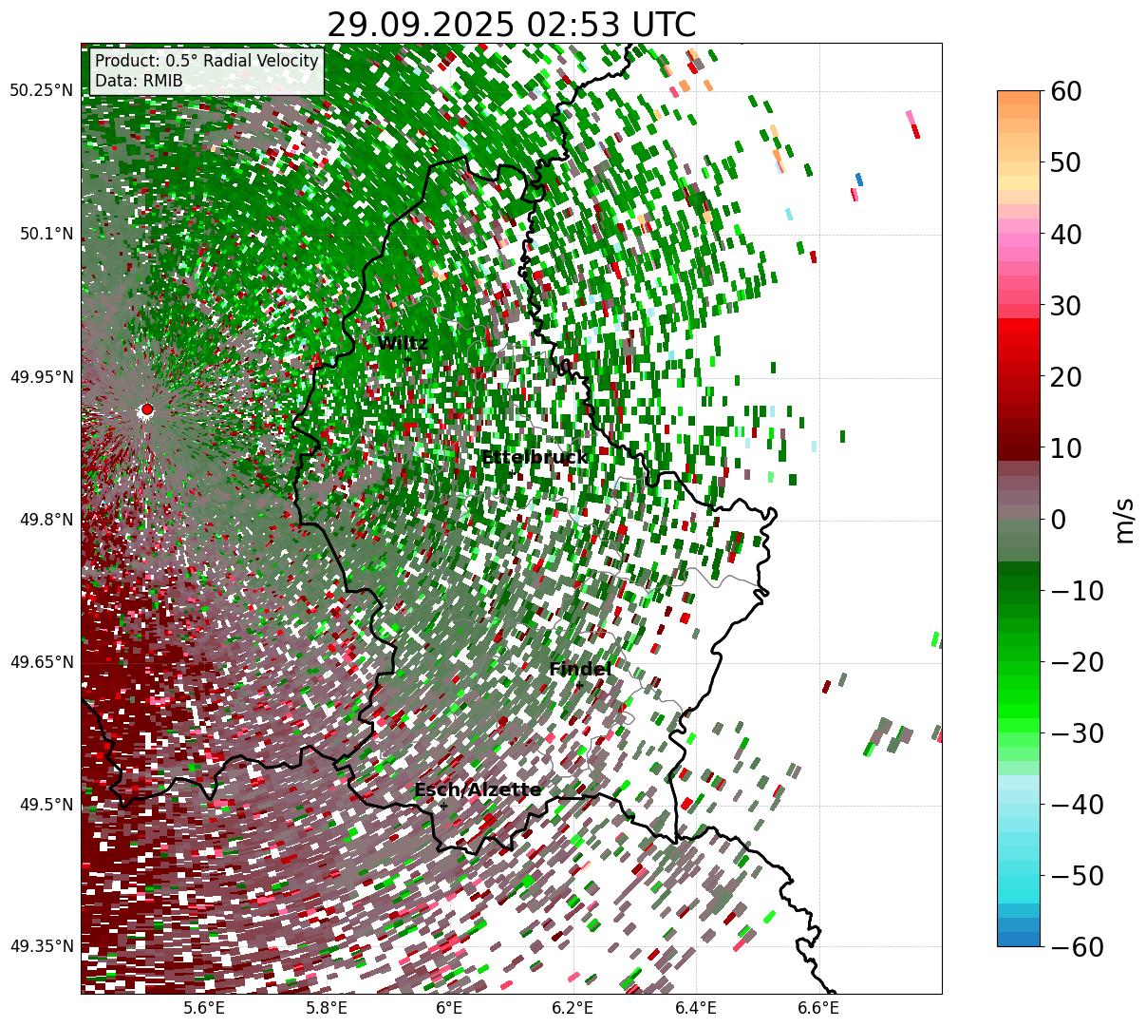Viewport: 1146px width, 1027px height.
Task: Click the colorbar value 60
Action: coord(1065,91)
